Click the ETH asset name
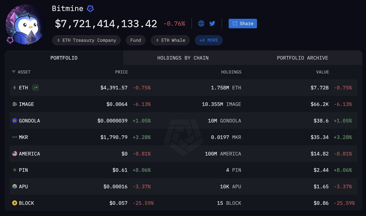This screenshot has width=366, height=216. 23,88
